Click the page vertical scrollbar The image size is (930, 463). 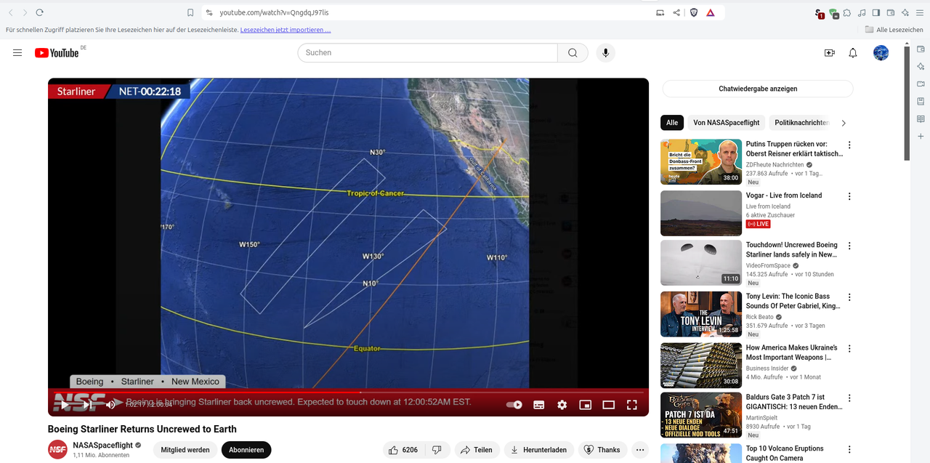pyautogui.click(x=907, y=102)
